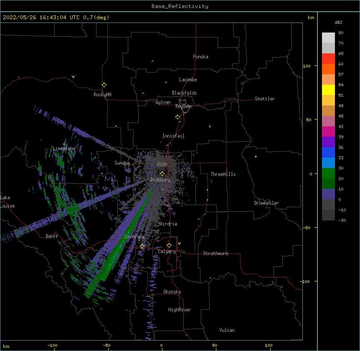Click the light blue 30–33 dBZ legend swatch
The width and height of the screenshot is (360, 351).
[x=328, y=163]
